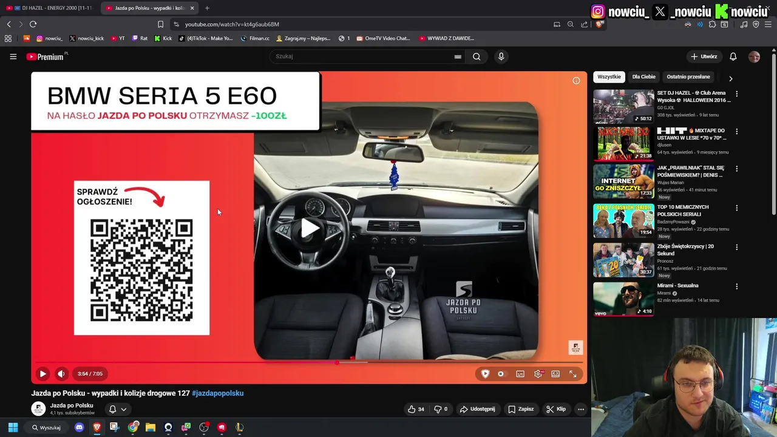Create a clip with Klip button

click(556, 409)
